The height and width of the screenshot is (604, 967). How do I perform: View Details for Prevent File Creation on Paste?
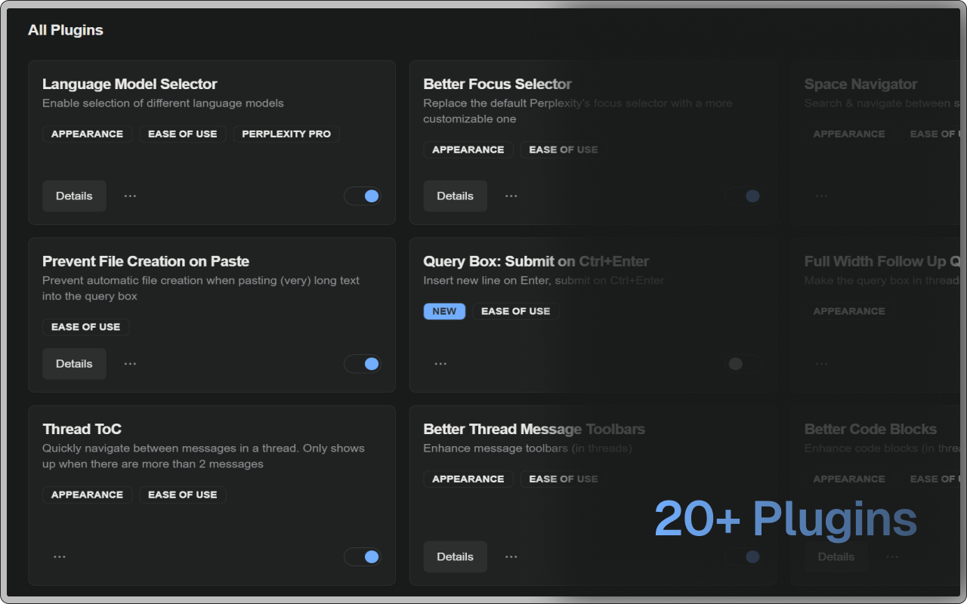(x=74, y=364)
